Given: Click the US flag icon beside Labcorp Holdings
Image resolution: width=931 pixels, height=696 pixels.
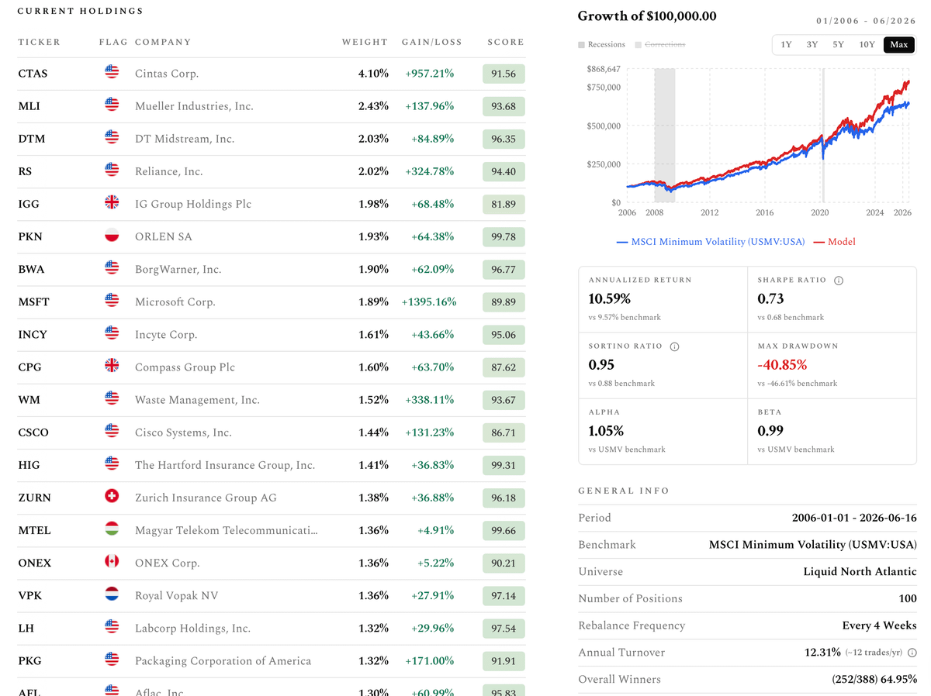Looking at the screenshot, I should click(112, 627).
